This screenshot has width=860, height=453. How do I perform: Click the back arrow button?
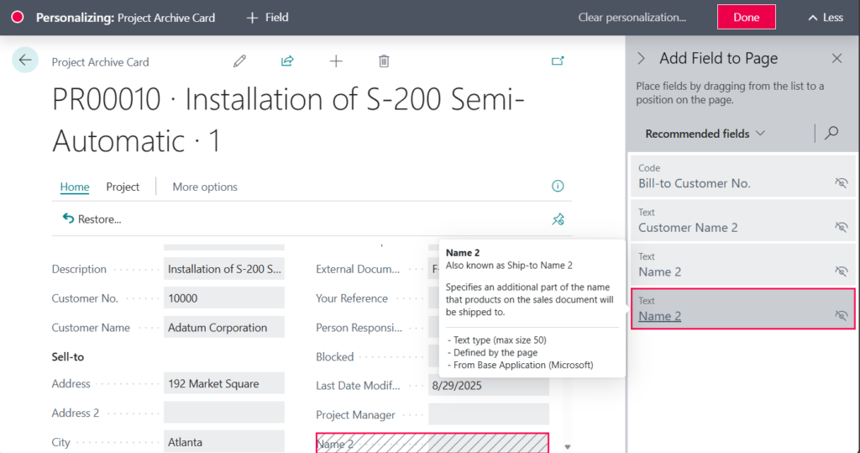[x=25, y=60]
